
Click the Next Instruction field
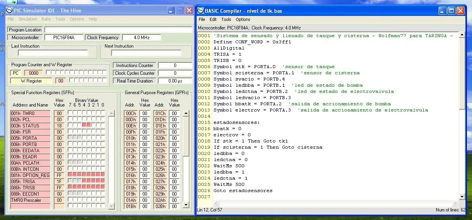pos(146,53)
